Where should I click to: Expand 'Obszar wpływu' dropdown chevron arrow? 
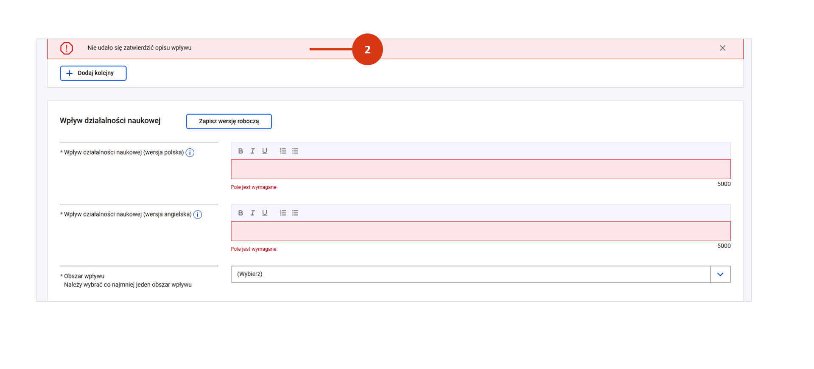(x=720, y=275)
